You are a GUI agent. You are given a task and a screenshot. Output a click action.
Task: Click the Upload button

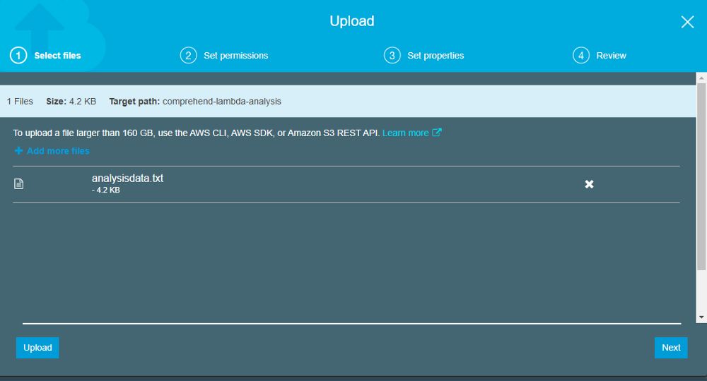37,348
